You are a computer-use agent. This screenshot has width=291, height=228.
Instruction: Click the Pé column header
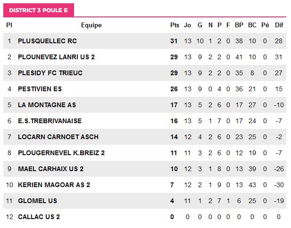pyautogui.click(x=265, y=25)
